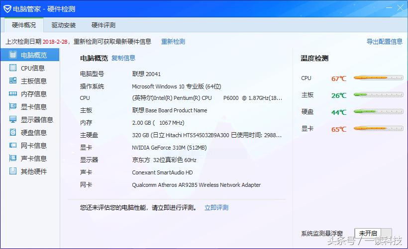Click Conexant SmartAudio HD text
The image size is (408, 249).
pyautogui.click(x=162, y=172)
